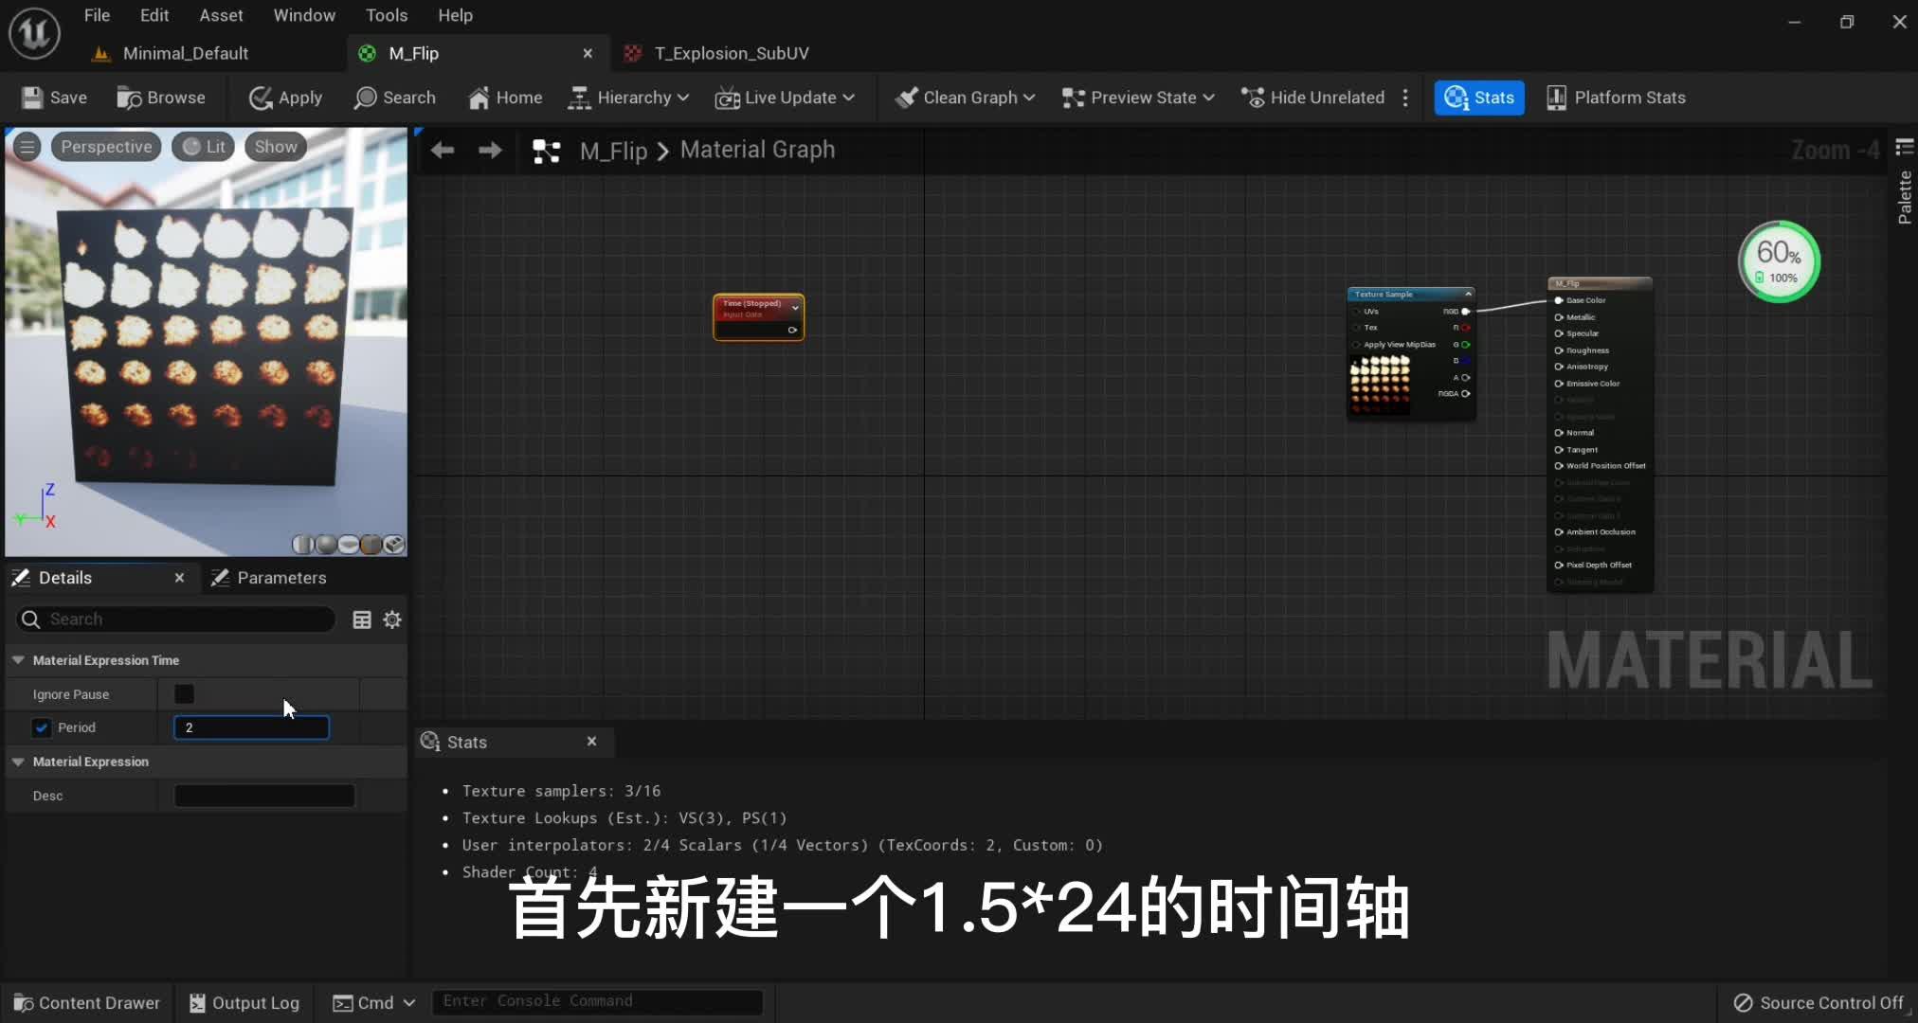Click the blue B output pin swatch
The height and width of the screenshot is (1023, 1918).
pyautogui.click(x=1465, y=361)
